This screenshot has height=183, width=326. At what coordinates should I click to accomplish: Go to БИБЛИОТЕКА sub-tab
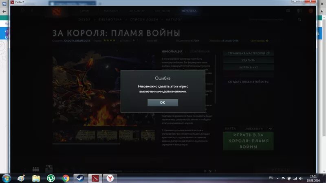click(x=110, y=20)
